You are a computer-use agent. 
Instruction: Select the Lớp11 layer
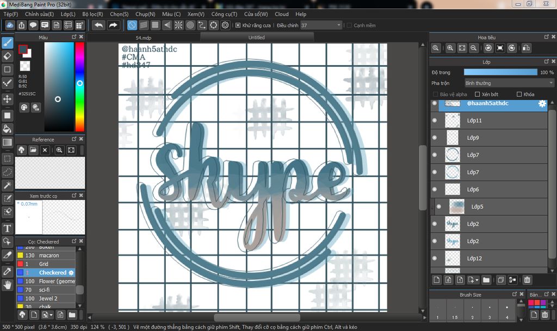[x=489, y=120]
